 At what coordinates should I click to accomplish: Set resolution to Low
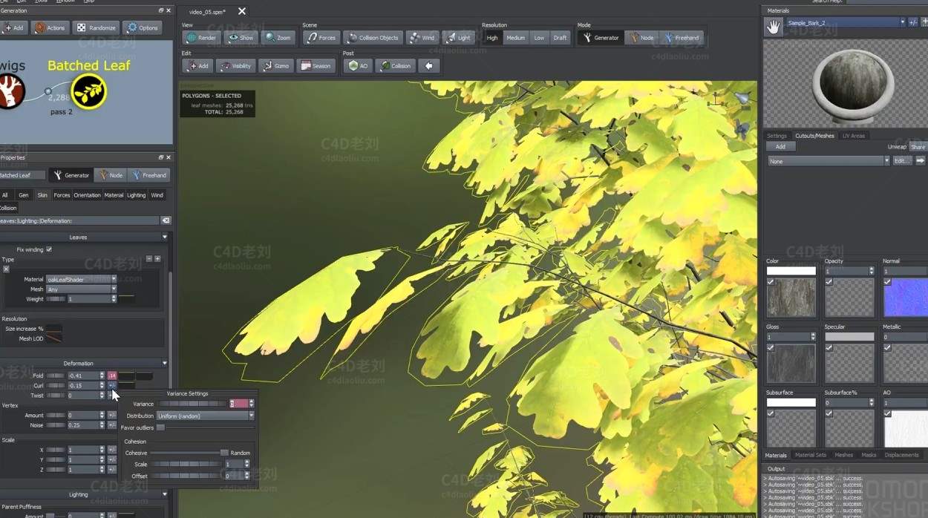coord(539,37)
